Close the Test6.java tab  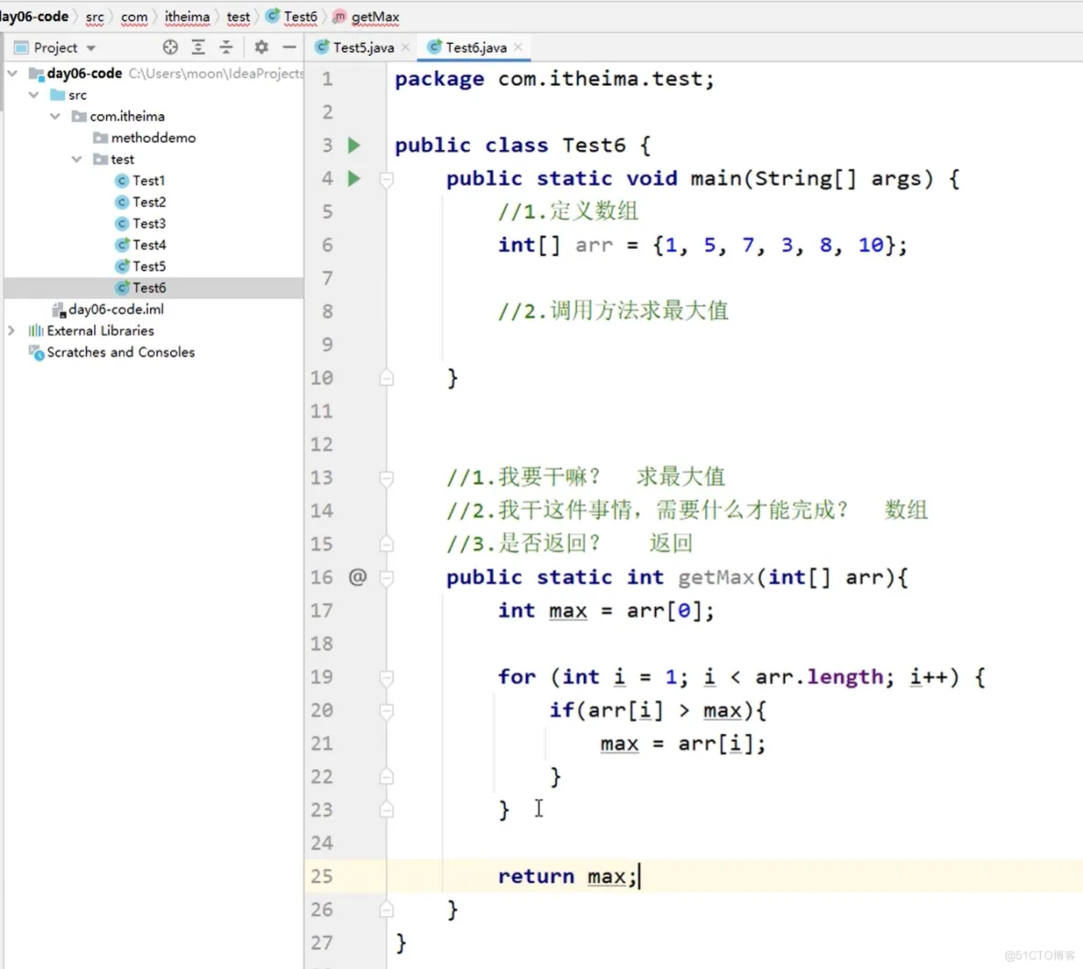pyautogui.click(x=518, y=47)
